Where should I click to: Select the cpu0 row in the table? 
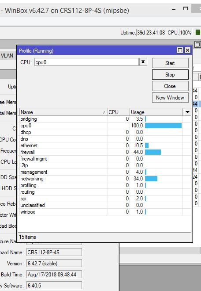(105, 126)
